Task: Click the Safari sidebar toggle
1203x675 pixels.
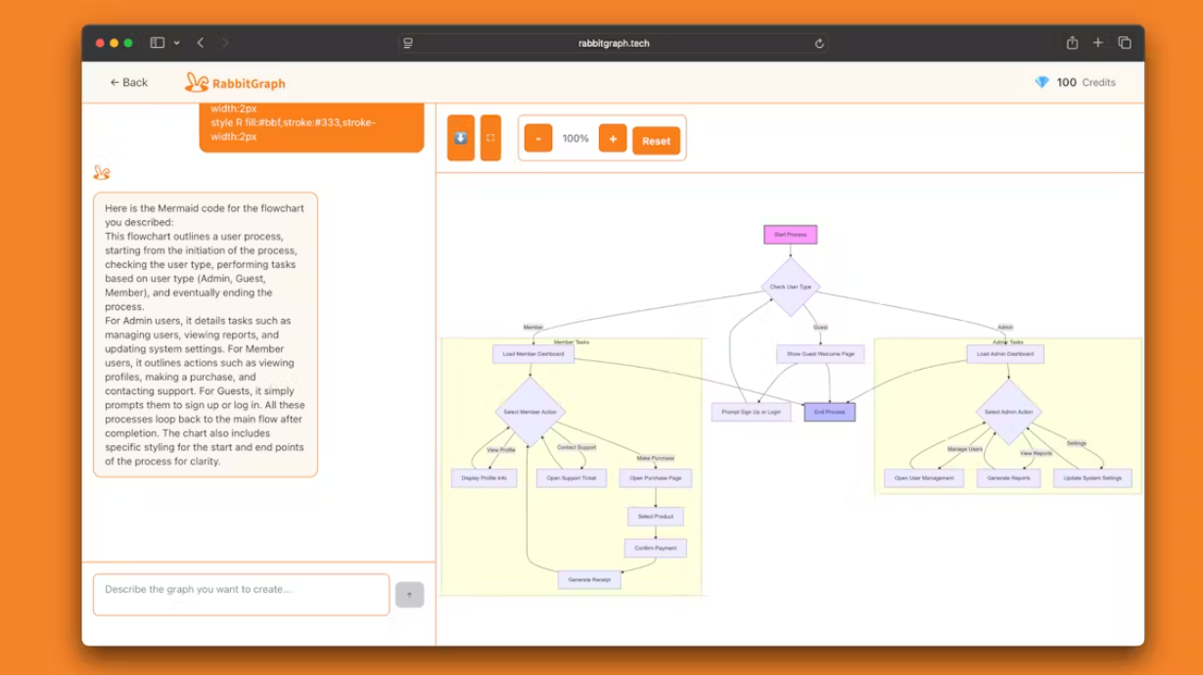Action: click(x=155, y=42)
